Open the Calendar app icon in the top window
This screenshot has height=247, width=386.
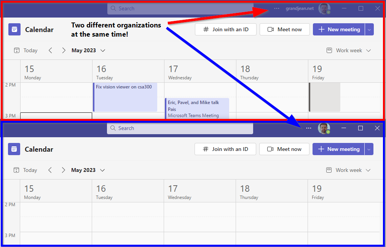click(x=14, y=29)
